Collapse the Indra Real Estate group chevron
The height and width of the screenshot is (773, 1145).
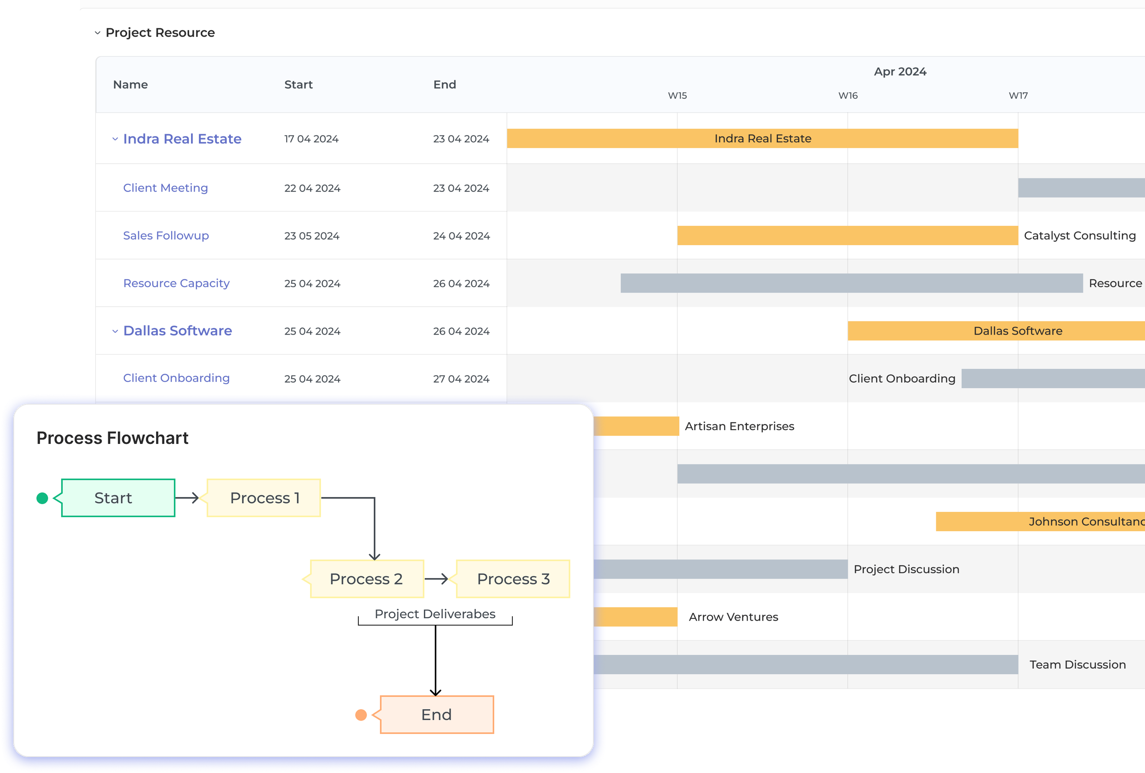click(115, 139)
